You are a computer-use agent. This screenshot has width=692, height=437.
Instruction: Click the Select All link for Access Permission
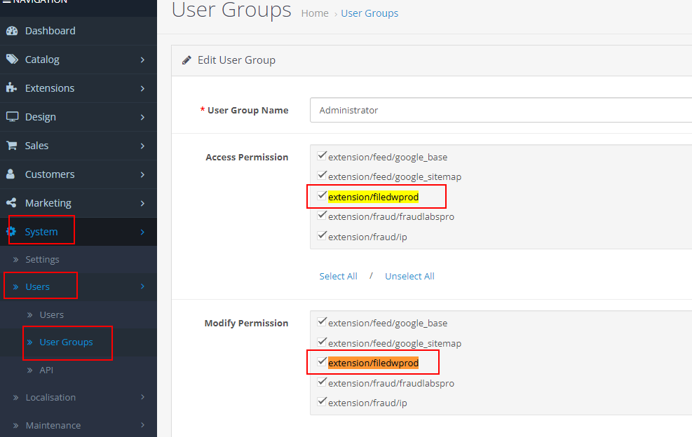point(338,276)
